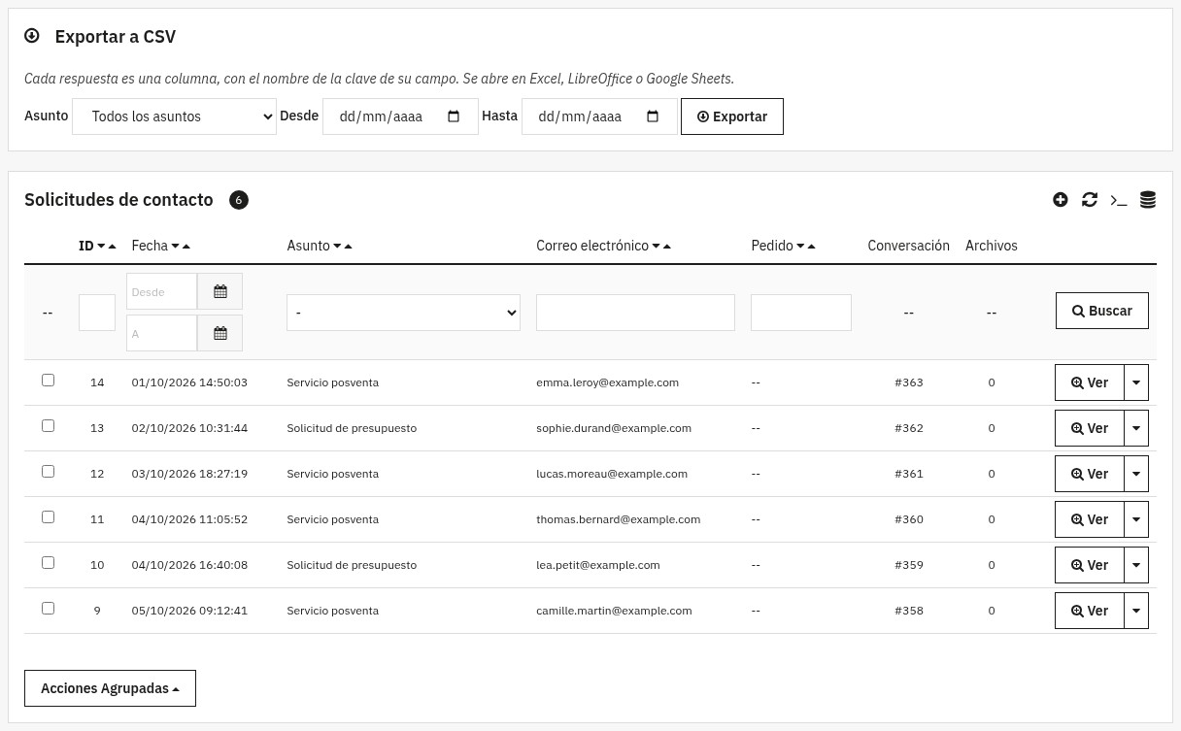This screenshot has height=731, width=1181.
Task: Expand actions arrow for thomas.bernard row
Action: tap(1136, 519)
